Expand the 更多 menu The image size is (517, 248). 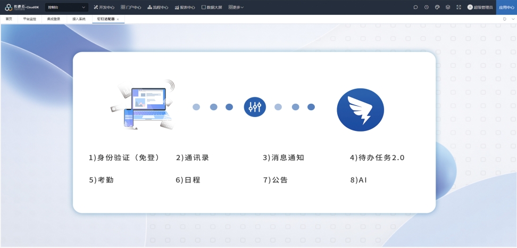click(236, 7)
